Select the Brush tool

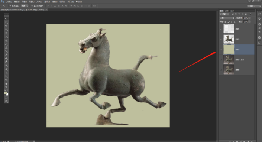point(6,44)
